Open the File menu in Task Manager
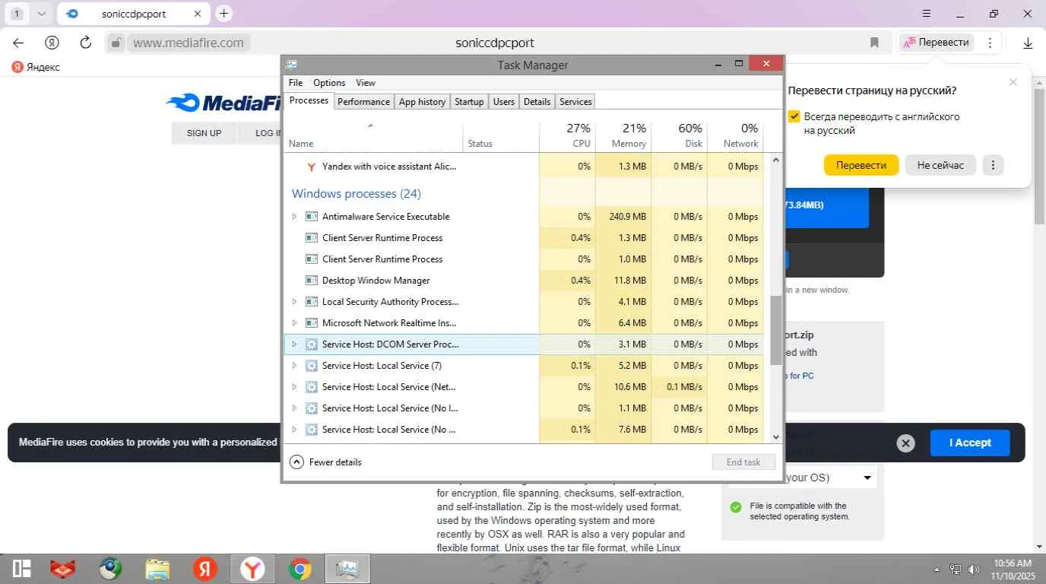Viewport: 1046px width, 584px height. tap(296, 83)
